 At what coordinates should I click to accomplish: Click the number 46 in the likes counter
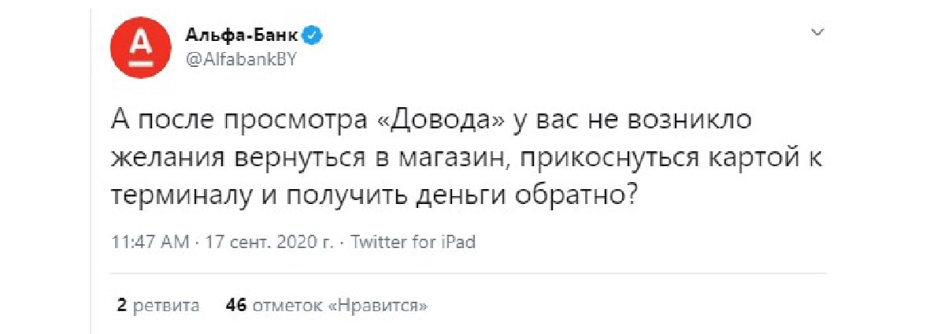tap(234, 304)
